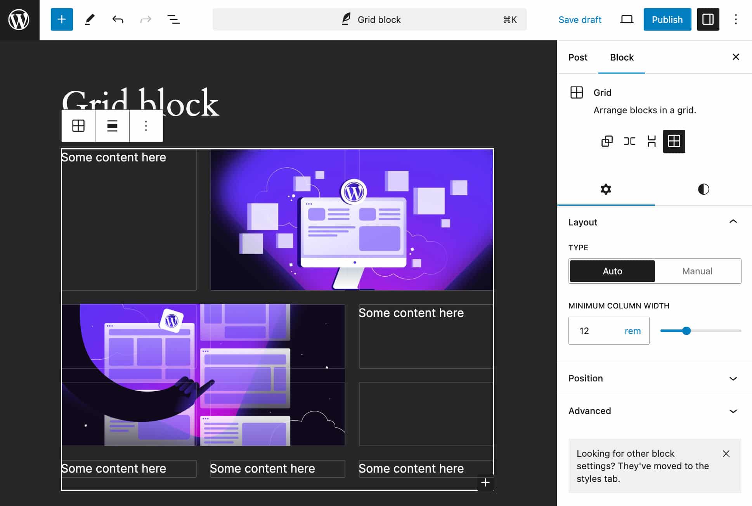Click the Publish button
The width and height of the screenshot is (752, 506).
(667, 19)
